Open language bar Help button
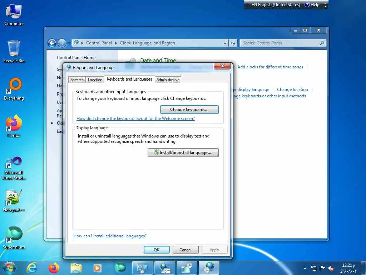This screenshot has width=366, height=275. tap(312, 5)
